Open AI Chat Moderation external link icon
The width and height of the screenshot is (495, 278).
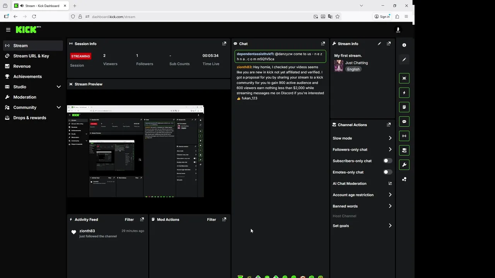coord(390,183)
